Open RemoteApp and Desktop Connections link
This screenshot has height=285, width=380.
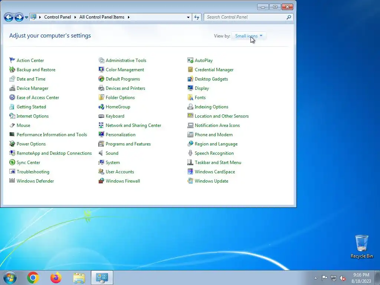click(x=54, y=153)
